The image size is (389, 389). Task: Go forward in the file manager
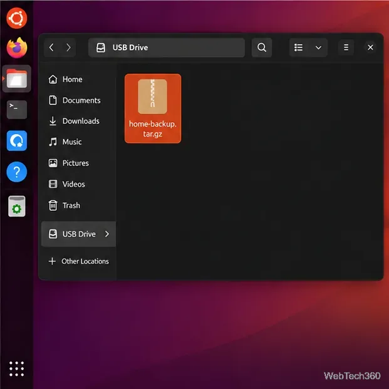tap(68, 48)
